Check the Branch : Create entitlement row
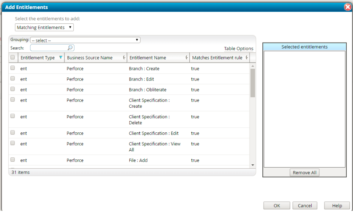 click(x=12, y=68)
